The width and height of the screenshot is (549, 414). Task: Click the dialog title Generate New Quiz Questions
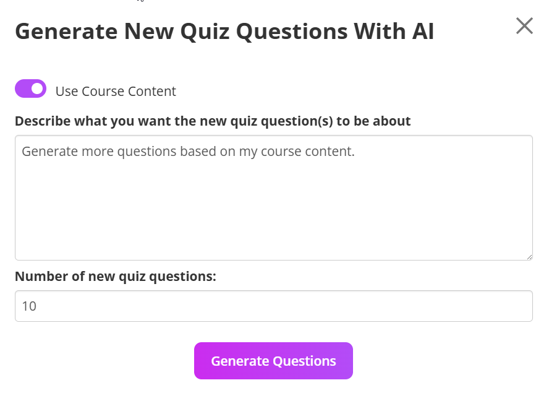click(226, 31)
